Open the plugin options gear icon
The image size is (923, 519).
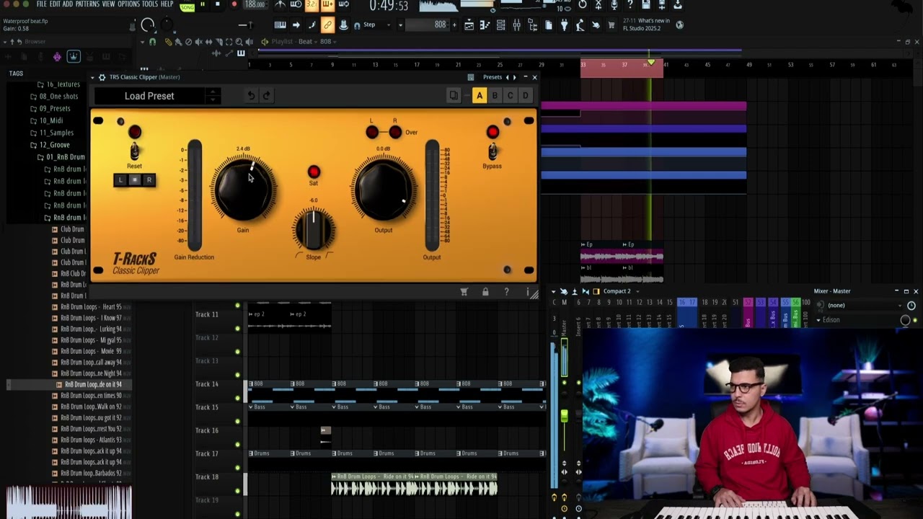point(102,77)
